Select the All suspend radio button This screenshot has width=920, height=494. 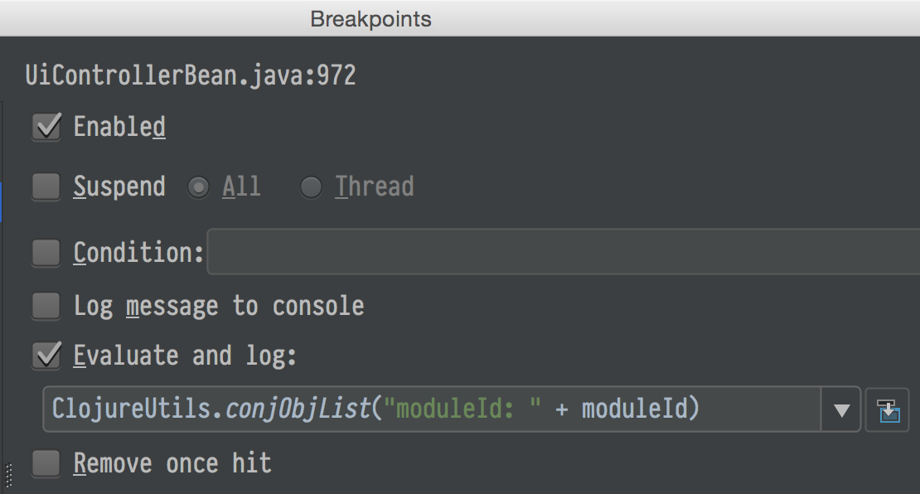coord(198,187)
